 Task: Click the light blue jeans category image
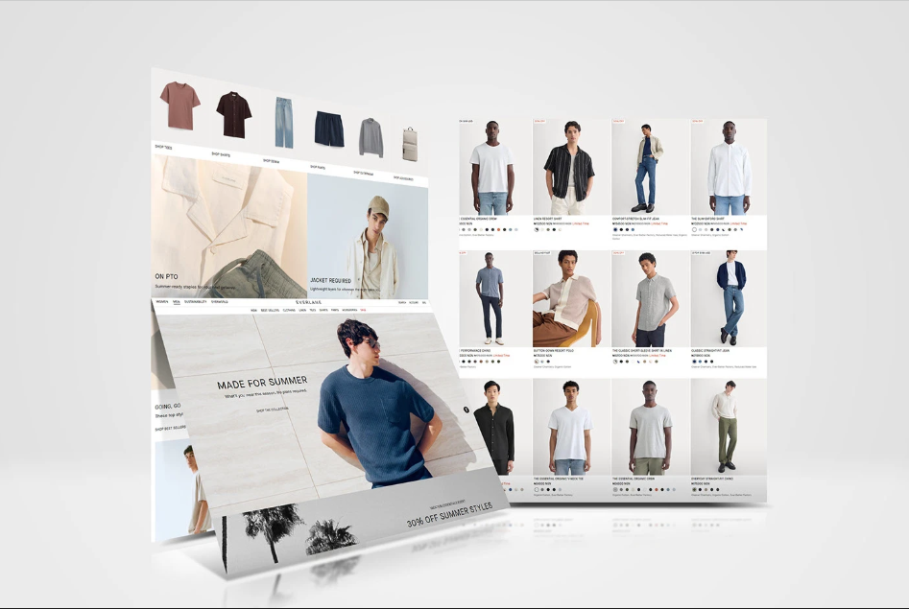coord(284,122)
